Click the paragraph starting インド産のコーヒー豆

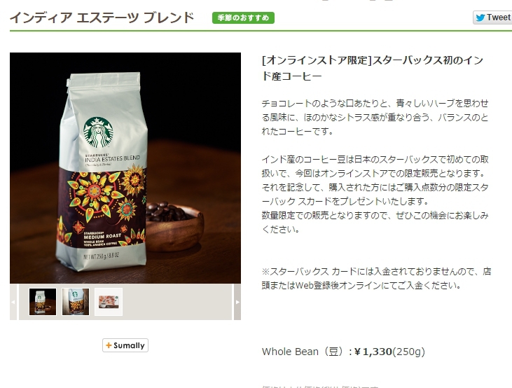tap(375, 194)
